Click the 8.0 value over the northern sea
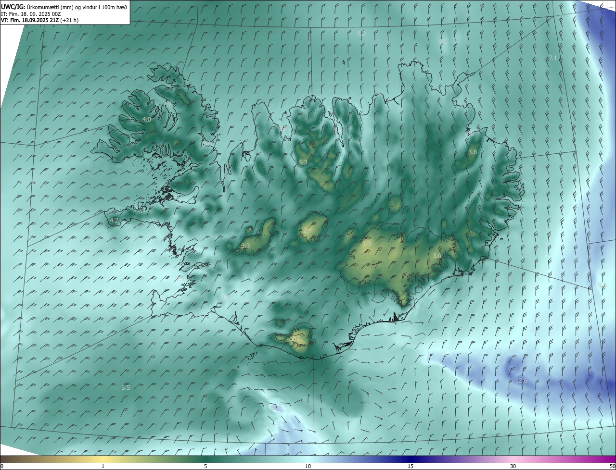The width and height of the screenshot is (616, 470). click(362, 33)
